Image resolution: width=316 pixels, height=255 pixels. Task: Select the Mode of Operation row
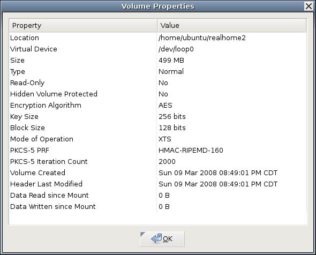pyautogui.click(x=158, y=139)
